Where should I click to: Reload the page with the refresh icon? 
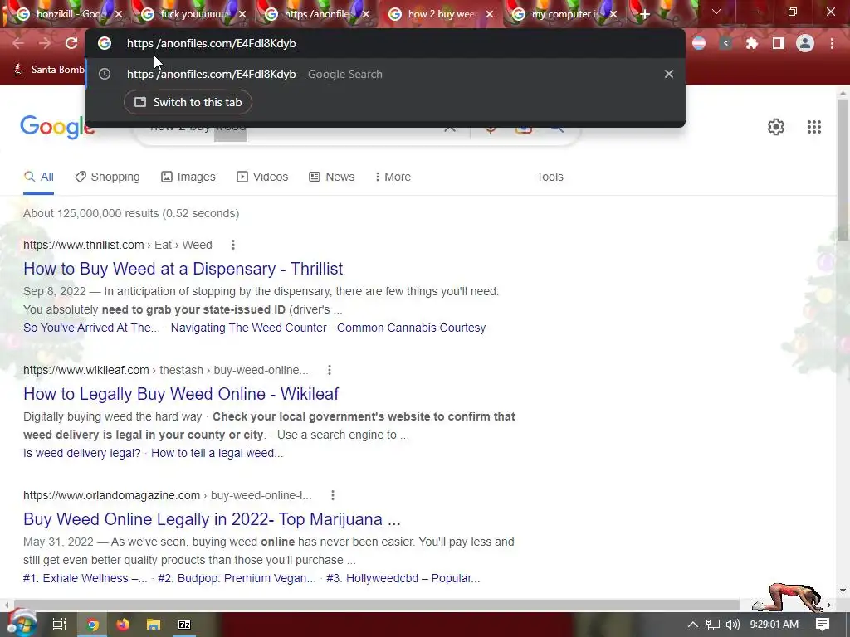coord(71,43)
